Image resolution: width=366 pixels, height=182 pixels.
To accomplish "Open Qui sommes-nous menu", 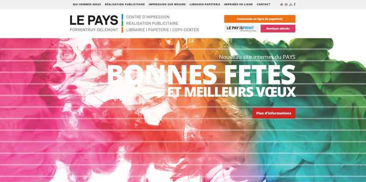I will pyautogui.click(x=87, y=5).
